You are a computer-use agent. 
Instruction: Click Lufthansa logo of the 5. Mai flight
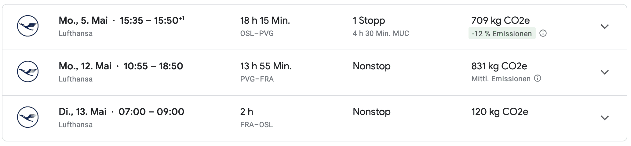point(28,26)
